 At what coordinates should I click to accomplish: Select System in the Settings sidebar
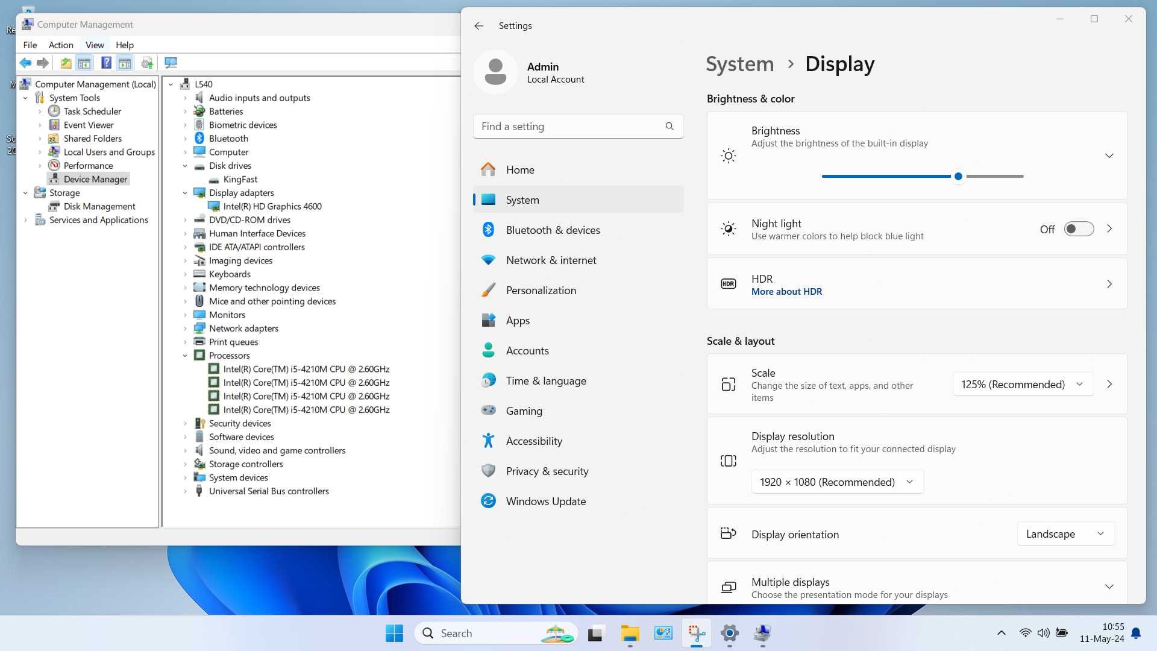578,200
